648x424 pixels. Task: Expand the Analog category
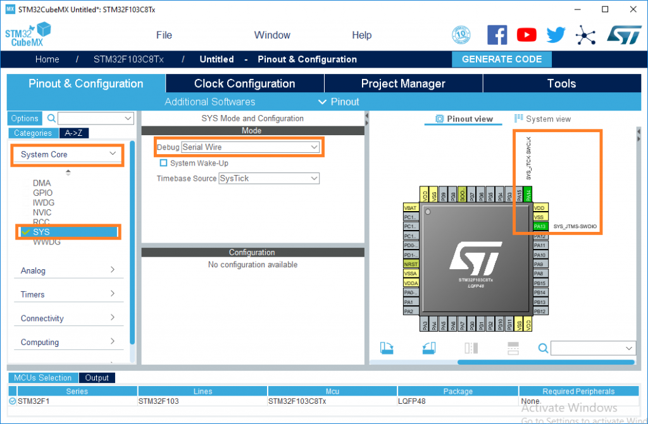(68, 270)
